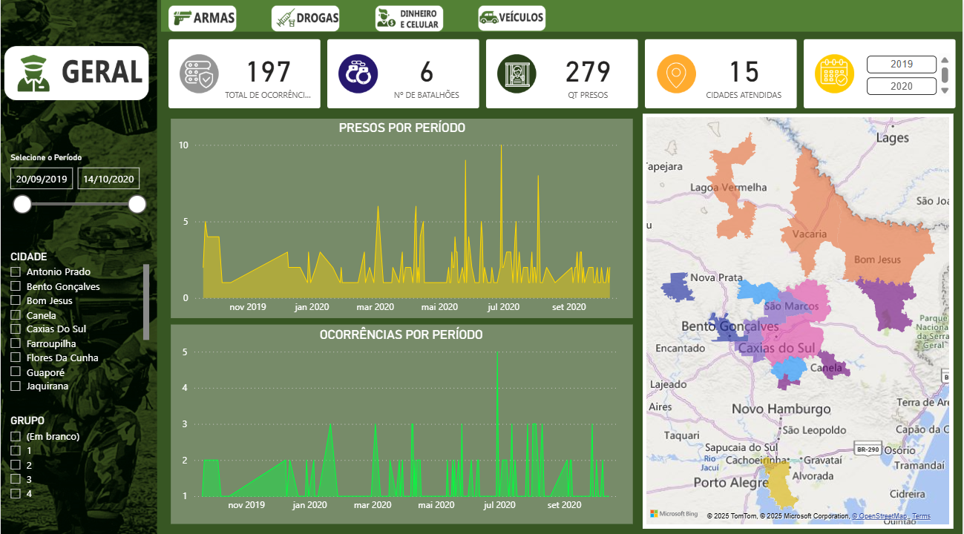Click the right handle of period slider
The height and width of the screenshot is (534, 964).
tap(137, 204)
